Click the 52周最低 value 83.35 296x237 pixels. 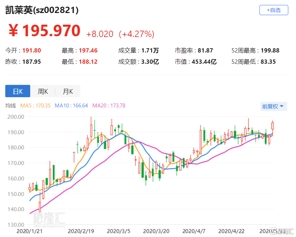click(x=268, y=62)
